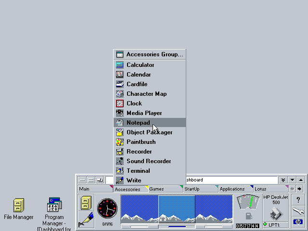Click the white bar button below left screen
This screenshot has width=308, height=231.
[x=140, y=227]
